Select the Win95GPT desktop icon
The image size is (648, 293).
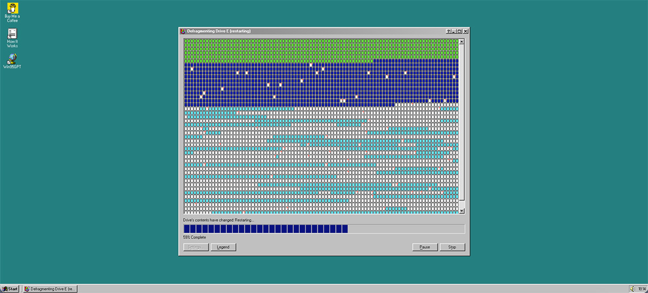point(12,61)
